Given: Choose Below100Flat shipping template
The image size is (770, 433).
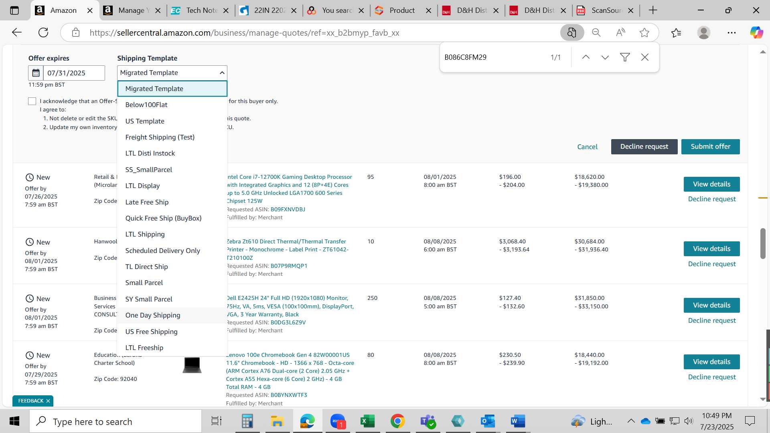Looking at the screenshot, I should (x=172, y=105).
